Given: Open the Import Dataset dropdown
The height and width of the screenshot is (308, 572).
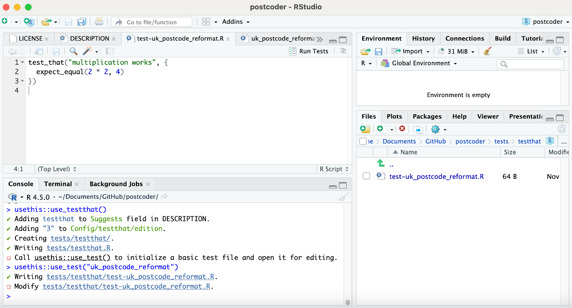Looking at the screenshot, I should 410,51.
